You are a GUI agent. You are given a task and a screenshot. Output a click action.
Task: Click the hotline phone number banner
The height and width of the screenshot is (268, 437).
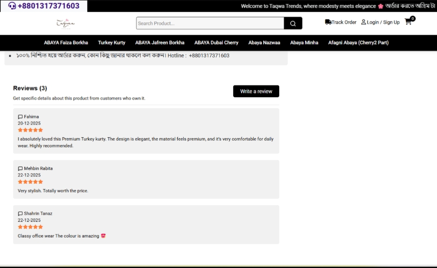pos(49,6)
